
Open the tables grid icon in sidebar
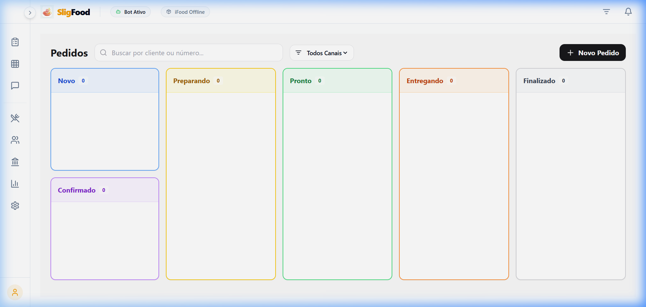(x=15, y=64)
